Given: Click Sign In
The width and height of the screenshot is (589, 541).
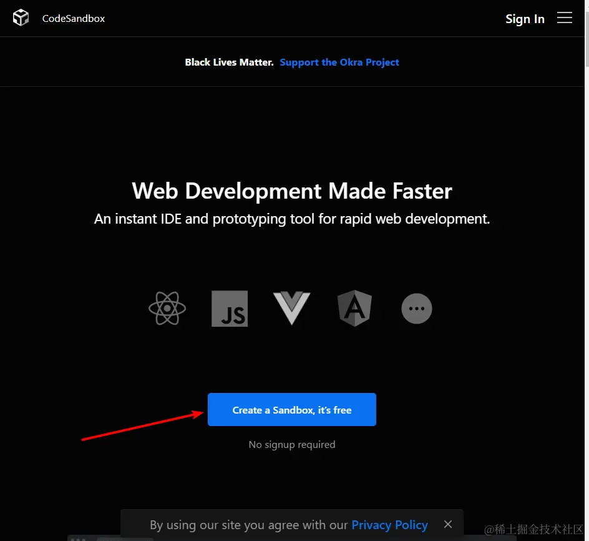Looking at the screenshot, I should [x=525, y=19].
